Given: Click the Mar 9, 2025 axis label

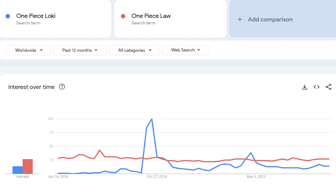Looking at the screenshot, I should tap(256, 177).
